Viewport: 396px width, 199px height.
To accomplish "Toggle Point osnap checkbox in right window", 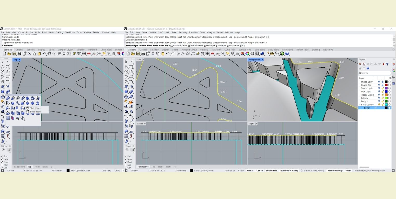I will [126, 162].
